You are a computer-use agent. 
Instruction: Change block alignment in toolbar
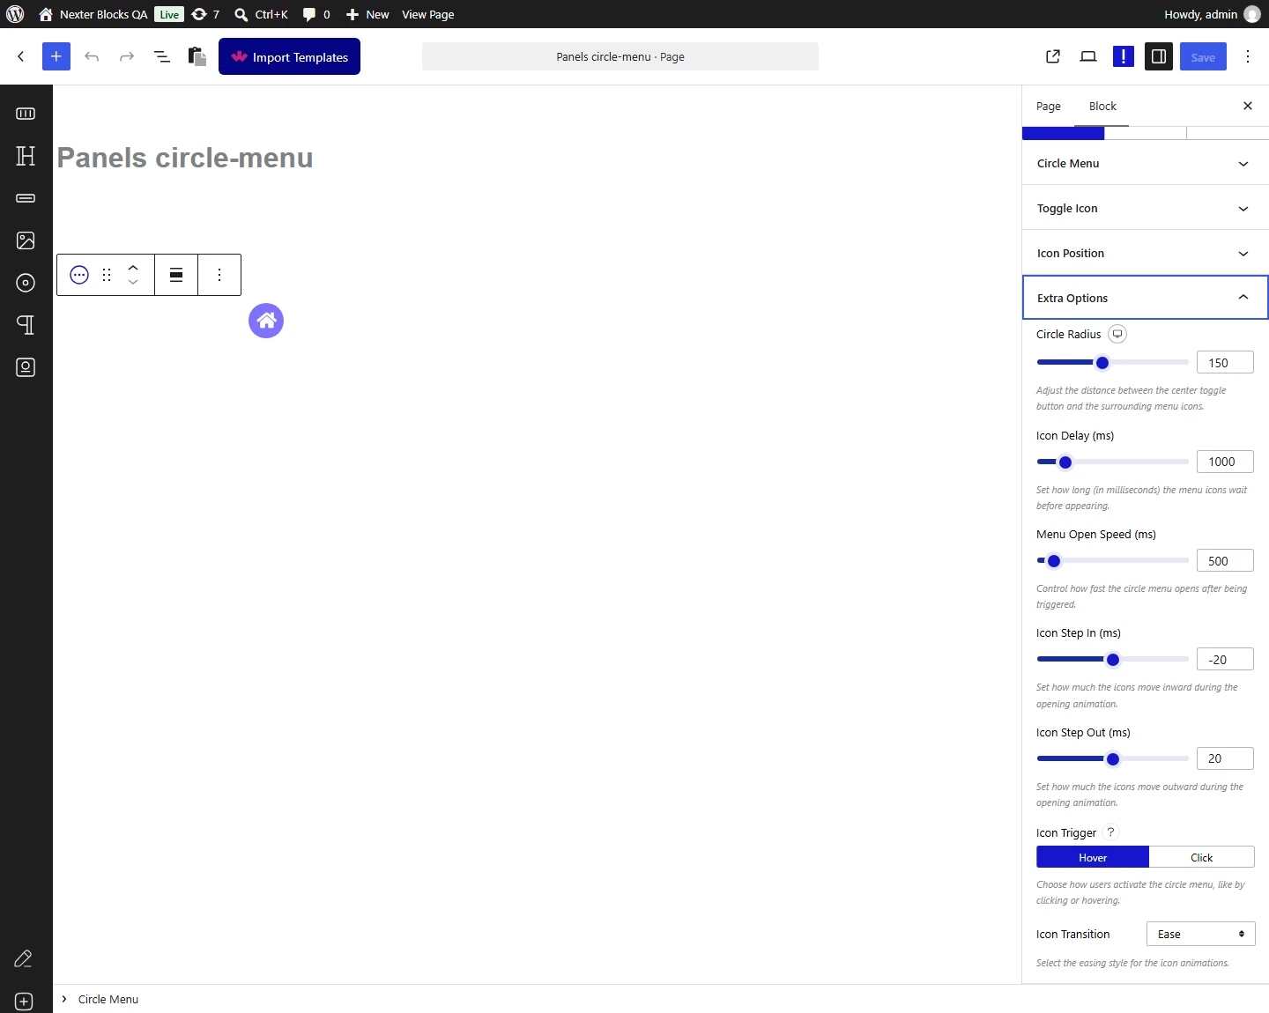[176, 275]
